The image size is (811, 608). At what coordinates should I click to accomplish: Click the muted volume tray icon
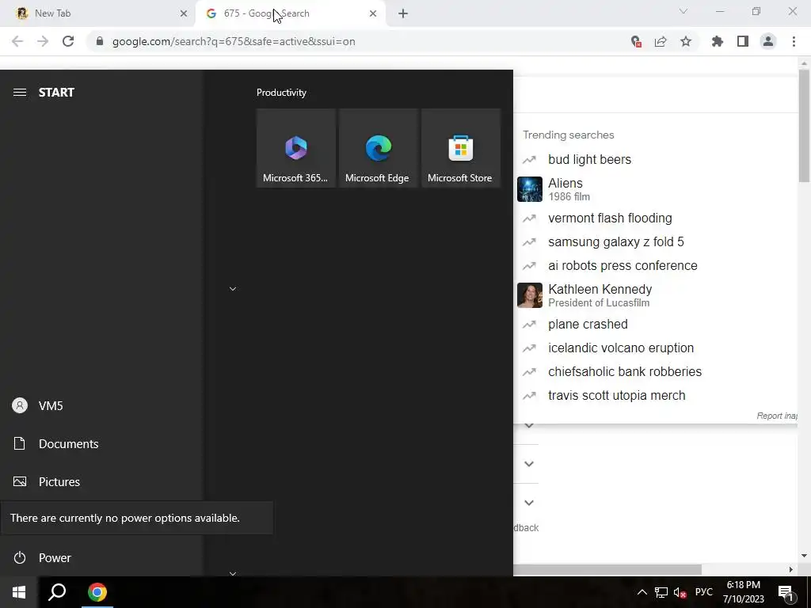click(680, 592)
